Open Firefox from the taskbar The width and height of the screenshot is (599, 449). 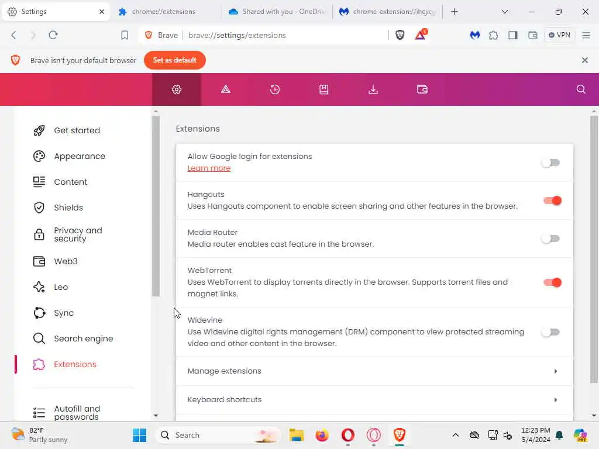click(x=322, y=435)
